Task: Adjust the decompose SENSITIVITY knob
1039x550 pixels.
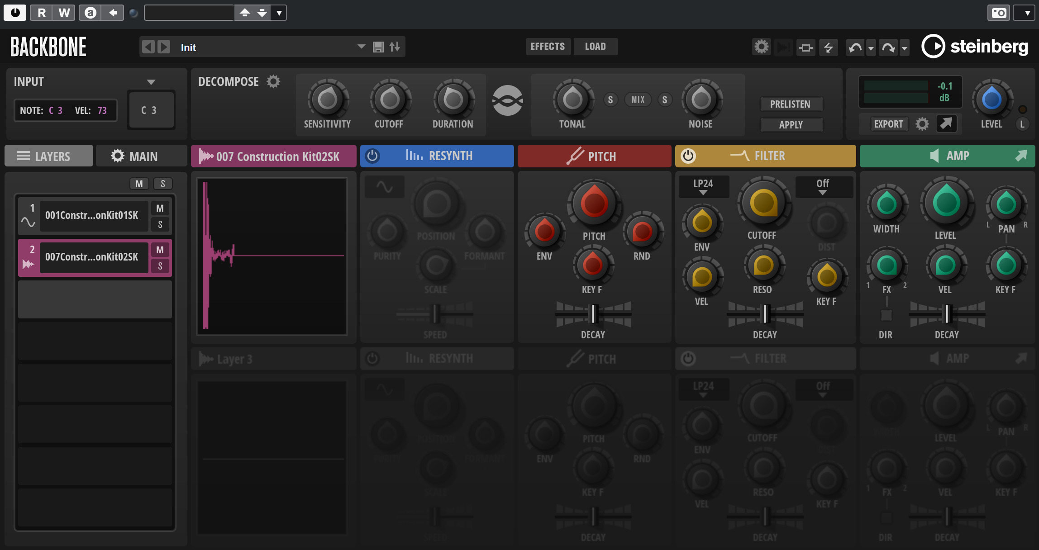Action: point(328,100)
